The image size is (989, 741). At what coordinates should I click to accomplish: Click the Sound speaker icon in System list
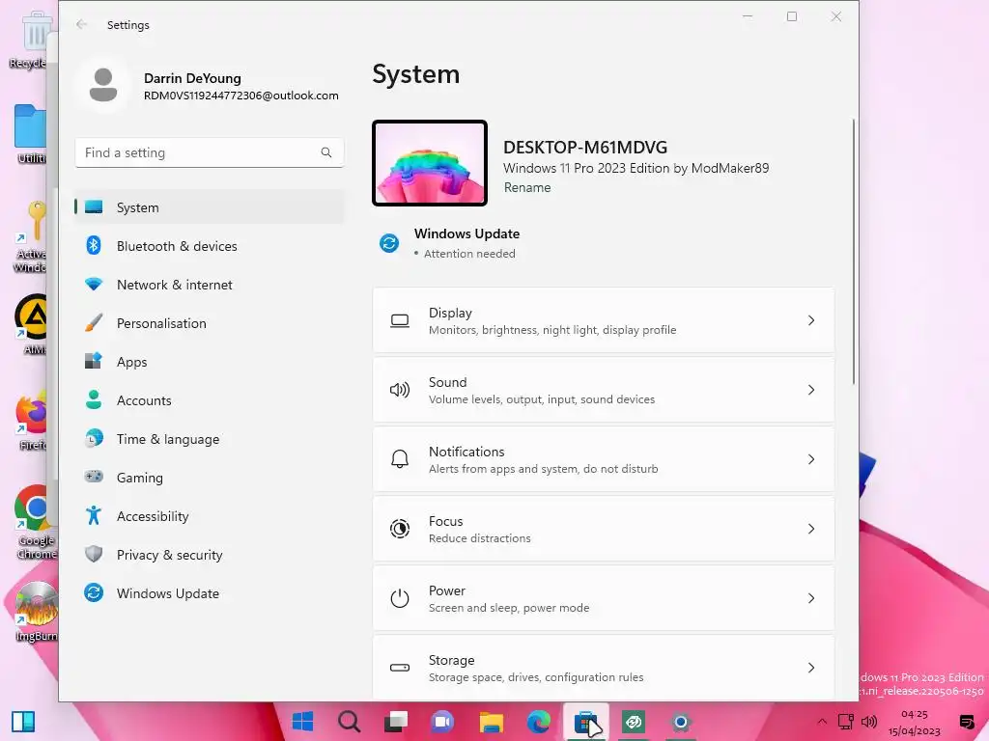pos(399,390)
